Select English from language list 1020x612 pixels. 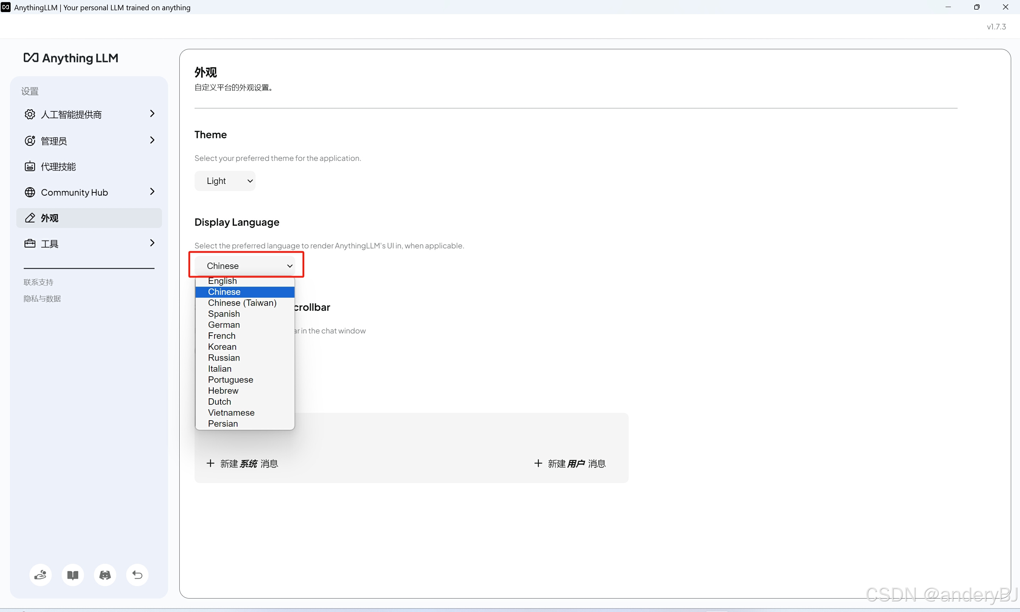[x=222, y=281]
